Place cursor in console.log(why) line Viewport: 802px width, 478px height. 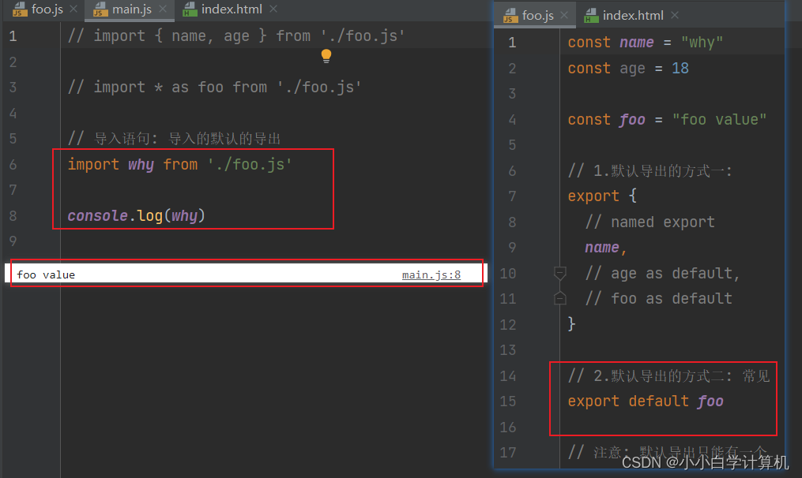136,215
